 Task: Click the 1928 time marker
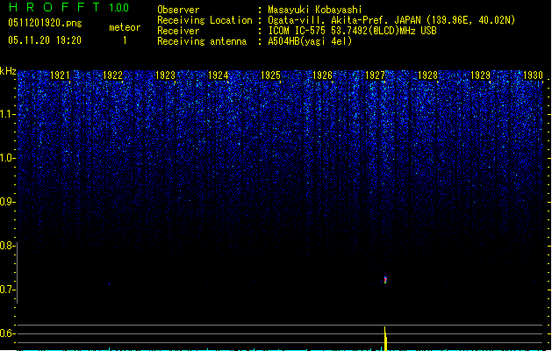point(427,75)
